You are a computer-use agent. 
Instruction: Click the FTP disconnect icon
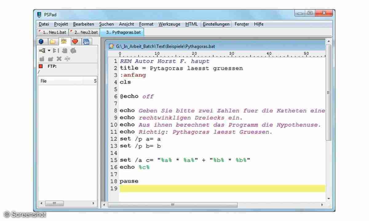pyautogui.click(x=55, y=51)
